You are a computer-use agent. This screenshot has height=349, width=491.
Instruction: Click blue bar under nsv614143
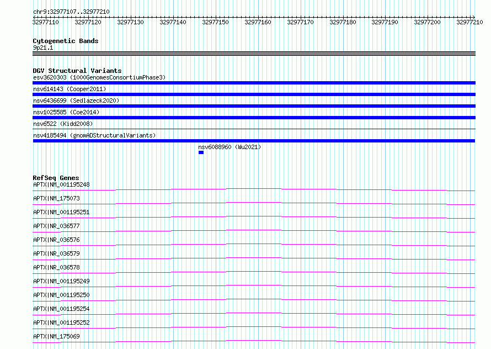(x=254, y=94)
